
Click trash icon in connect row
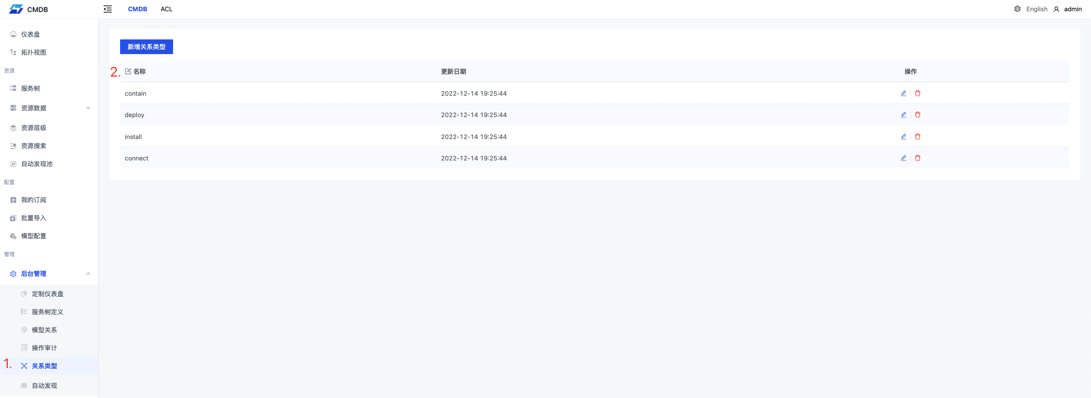pos(917,158)
